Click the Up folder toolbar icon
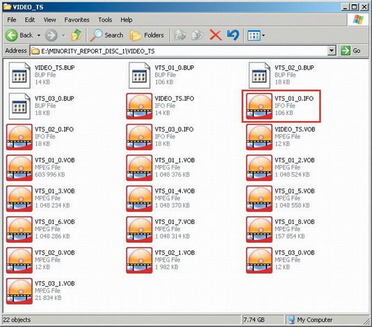 click(x=76, y=35)
